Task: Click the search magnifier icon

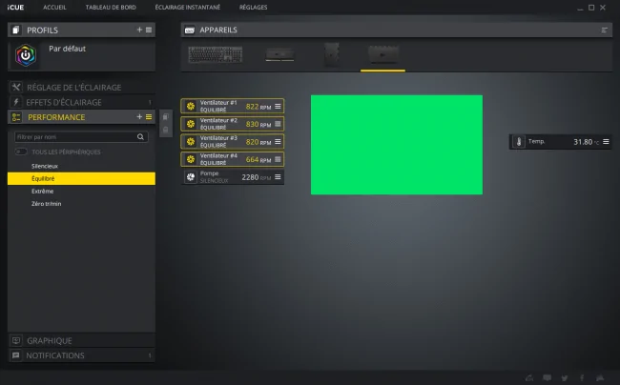Action: (x=140, y=136)
